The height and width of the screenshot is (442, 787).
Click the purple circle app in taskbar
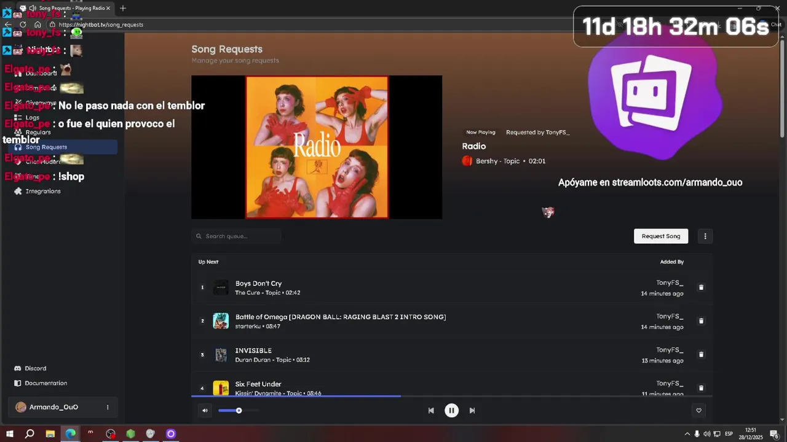[171, 434]
